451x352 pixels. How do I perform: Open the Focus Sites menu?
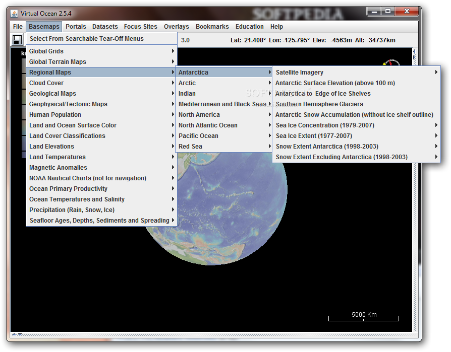click(141, 27)
